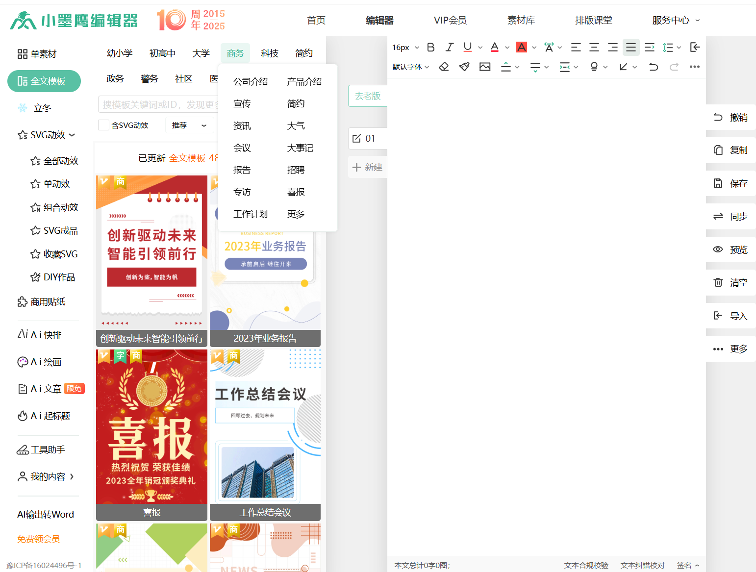
Task: Select 公司介绍 from the 商务 submenu
Action: tap(251, 81)
